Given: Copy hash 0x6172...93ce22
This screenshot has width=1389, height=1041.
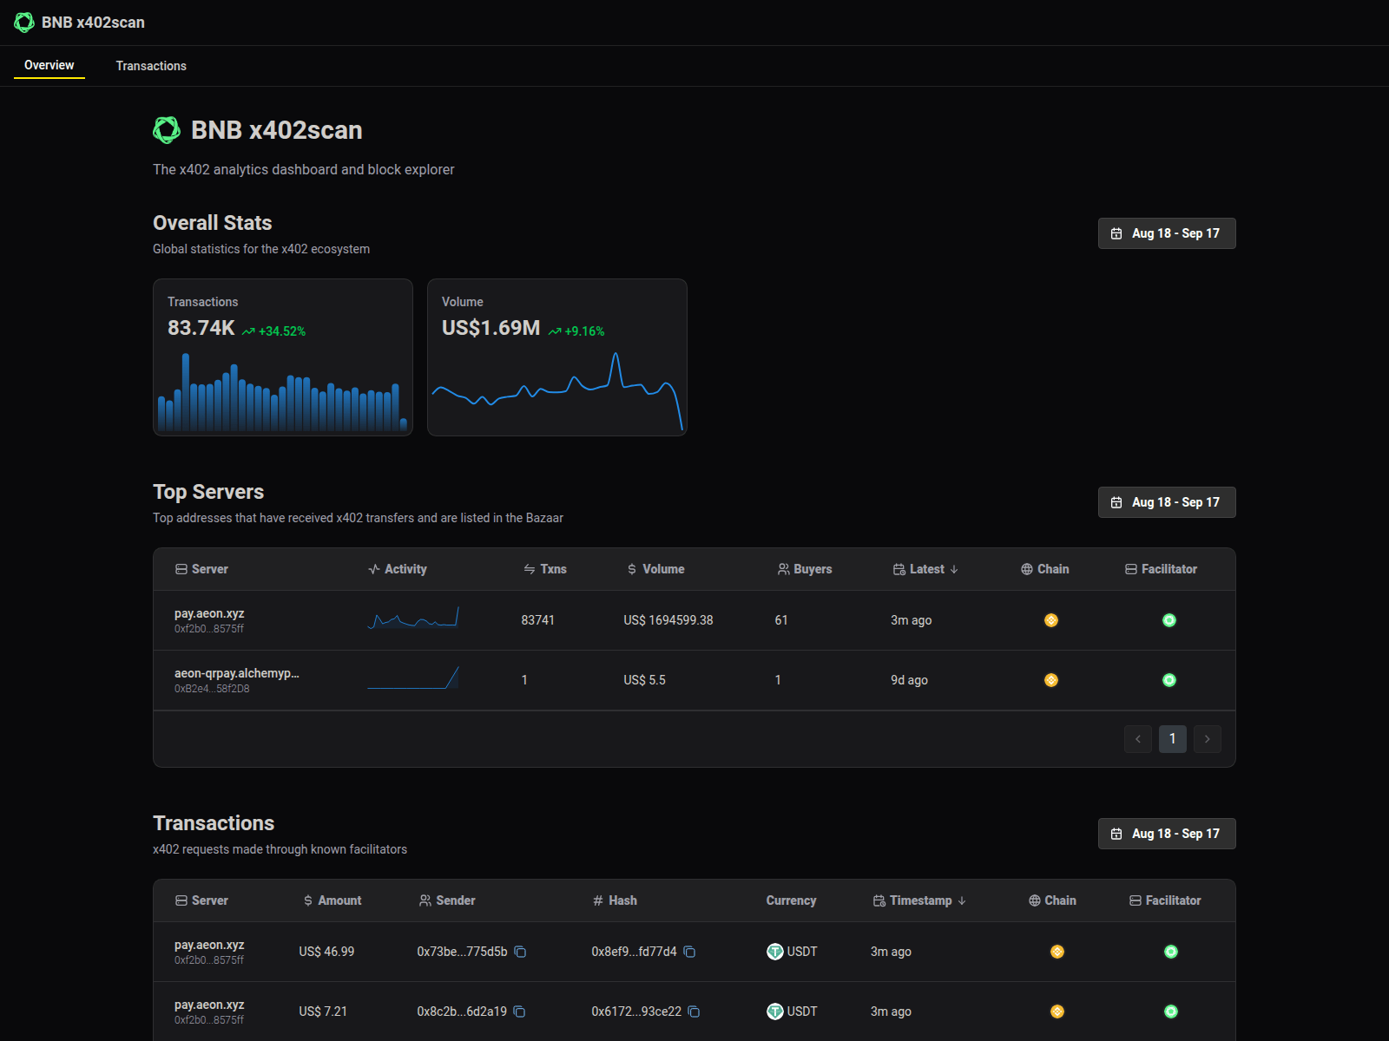Looking at the screenshot, I should click(694, 1012).
